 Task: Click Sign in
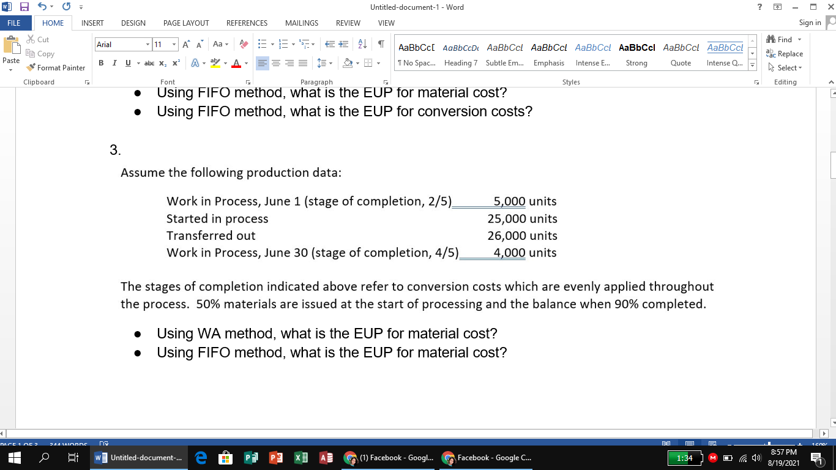coord(810,23)
